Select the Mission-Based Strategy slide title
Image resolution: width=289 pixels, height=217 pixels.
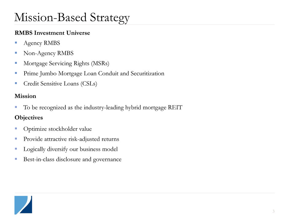[72, 18]
